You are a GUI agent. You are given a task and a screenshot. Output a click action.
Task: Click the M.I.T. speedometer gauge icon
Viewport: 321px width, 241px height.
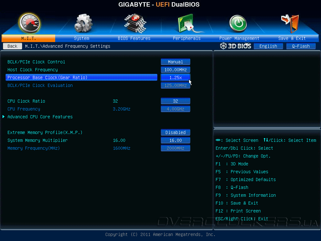29,23
